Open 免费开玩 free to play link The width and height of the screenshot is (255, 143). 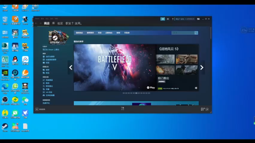[46, 103]
